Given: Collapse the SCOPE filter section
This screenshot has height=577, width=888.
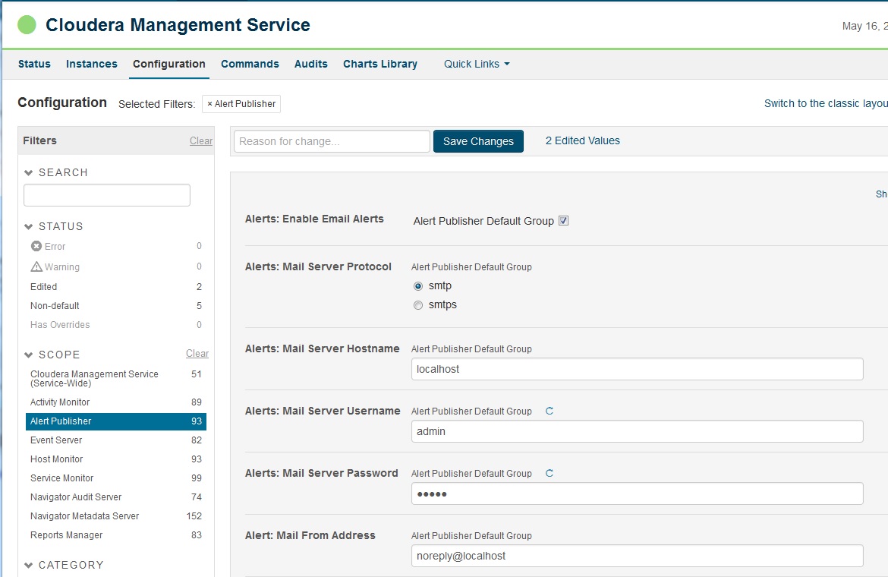Looking at the screenshot, I should [x=28, y=355].
